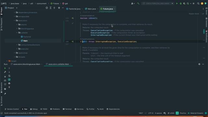This screenshot has height=117, width=208.
Task: Run the EXECUTORS.CALLABLE.MAIN configuration
Action: pyautogui.click(x=177, y=4)
